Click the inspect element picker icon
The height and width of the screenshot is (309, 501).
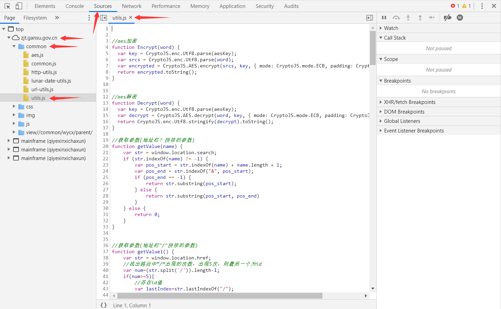(x=7, y=6)
